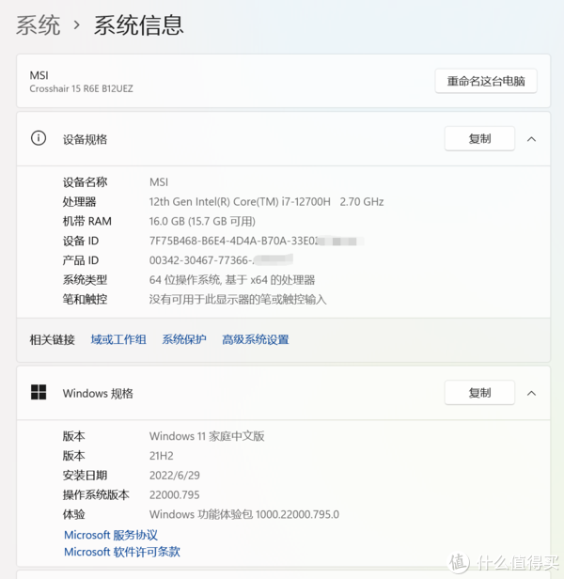Select the 设备 ID value starting 7F75B468
The height and width of the screenshot is (579, 564).
(257, 241)
